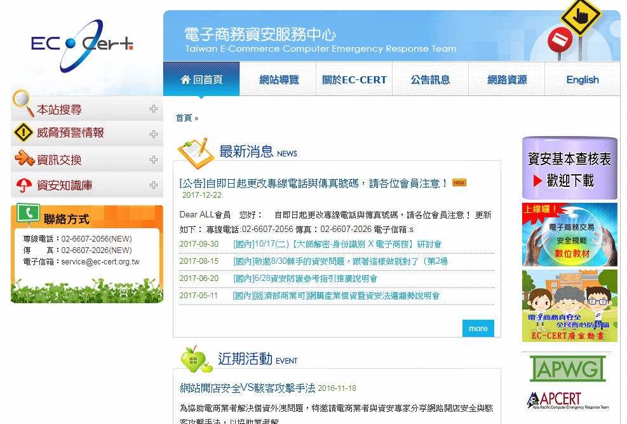Viewport: 627px width, 424px height.
Task: Go to 回首頁 tab
Action: (x=201, y=79)
